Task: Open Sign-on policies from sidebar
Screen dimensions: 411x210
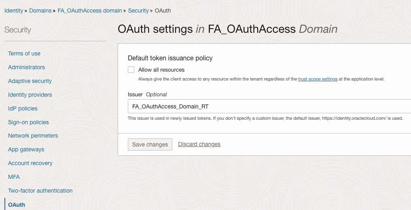Action: click(x=28, y=122)
